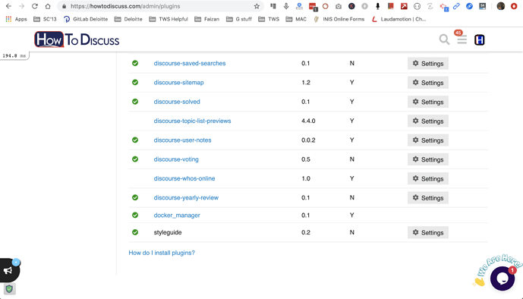Open Settings for discourse-solved
The image size is (523, 299).
(428, 102)
